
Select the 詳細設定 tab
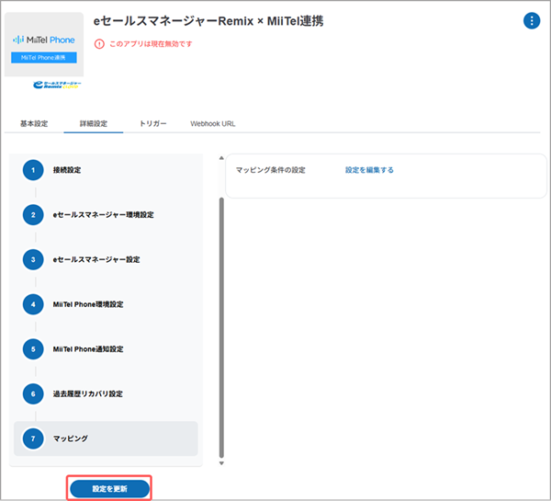coord(94,123)
